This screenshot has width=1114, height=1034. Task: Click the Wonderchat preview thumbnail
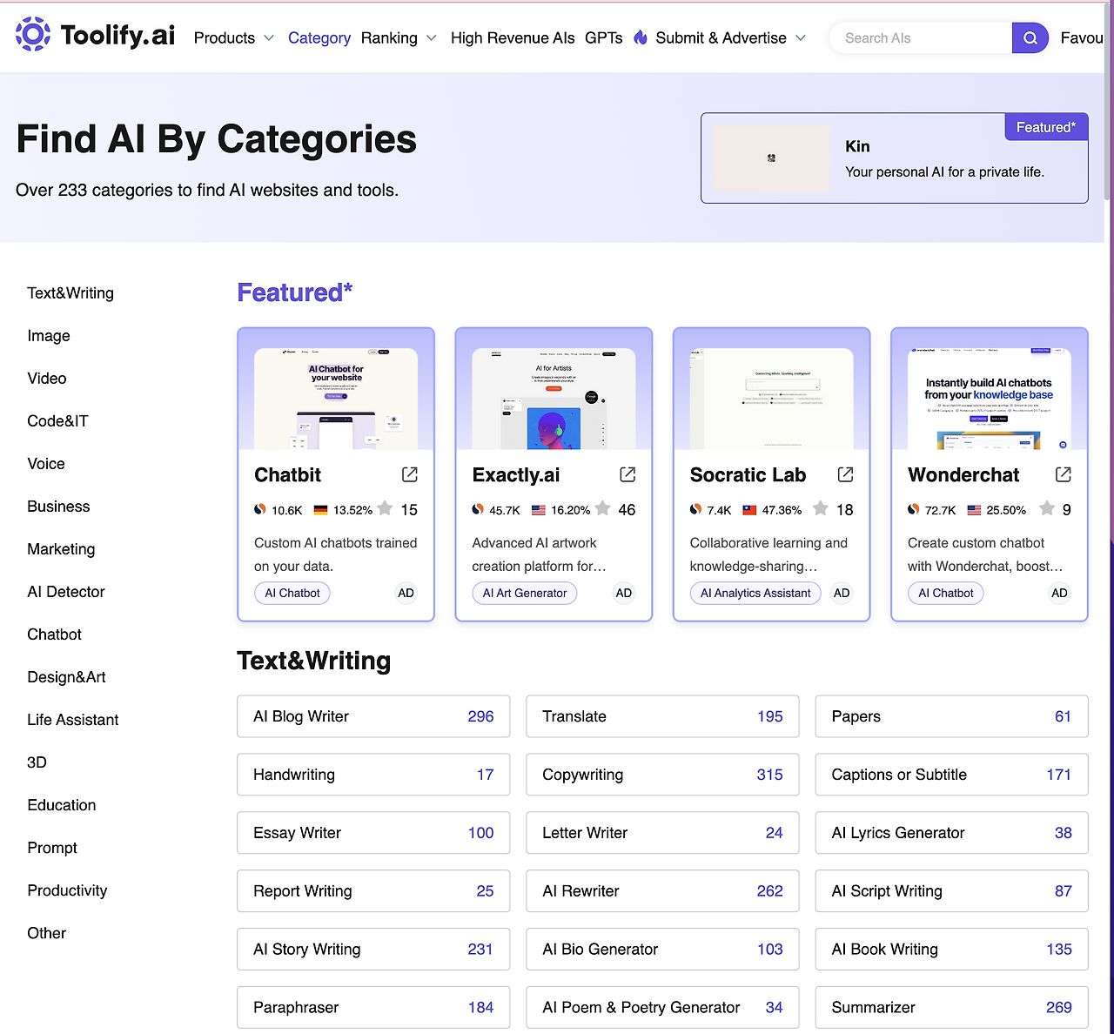[990, 399]
